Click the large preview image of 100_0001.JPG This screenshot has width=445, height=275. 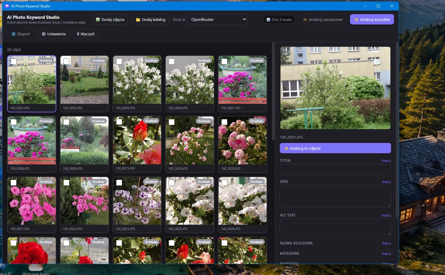335,88
